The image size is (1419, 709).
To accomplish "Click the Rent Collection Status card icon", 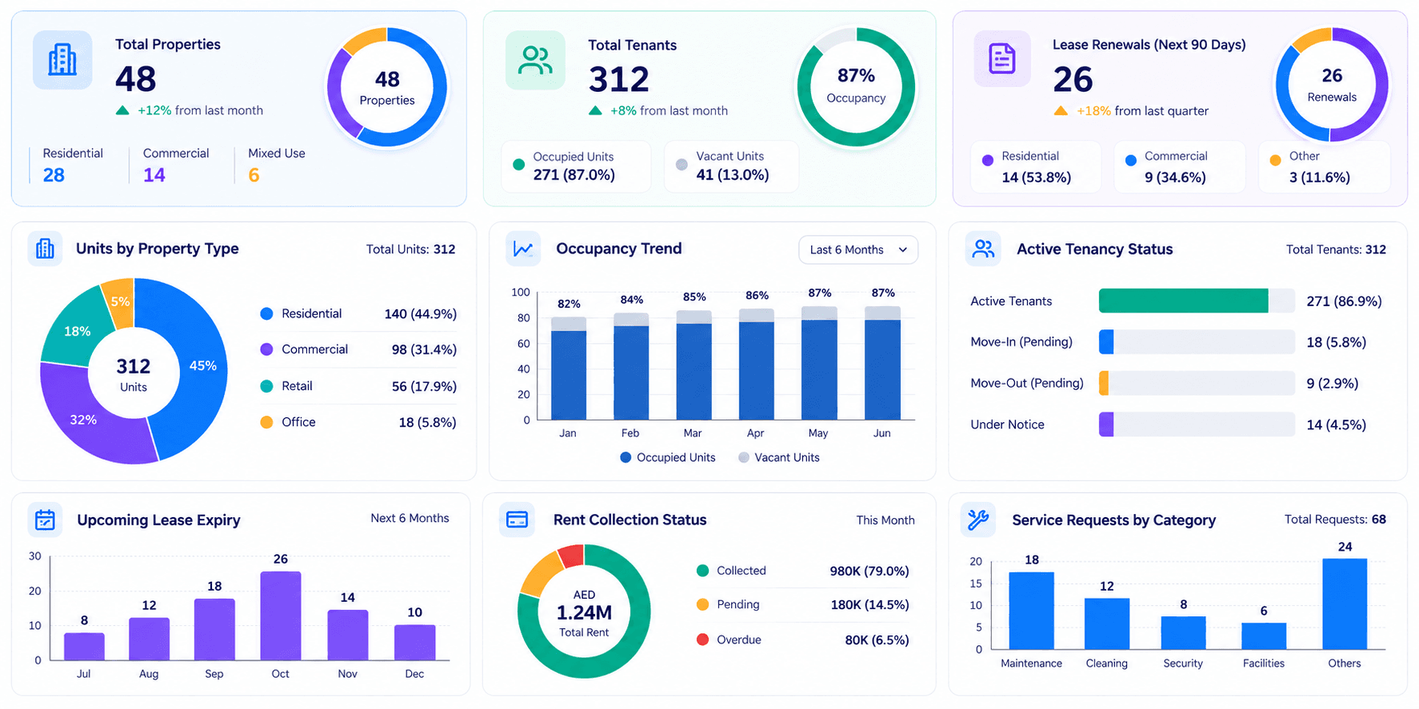I will click(x=518, y=520).
